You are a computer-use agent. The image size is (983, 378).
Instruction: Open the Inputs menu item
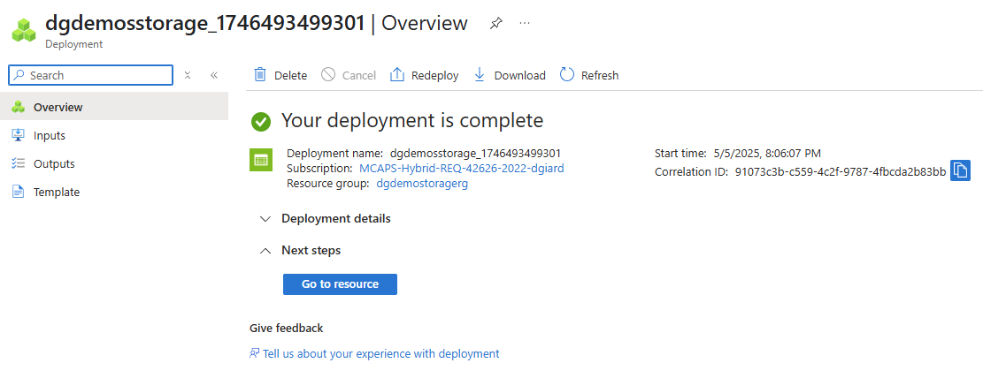coord(50,135)
